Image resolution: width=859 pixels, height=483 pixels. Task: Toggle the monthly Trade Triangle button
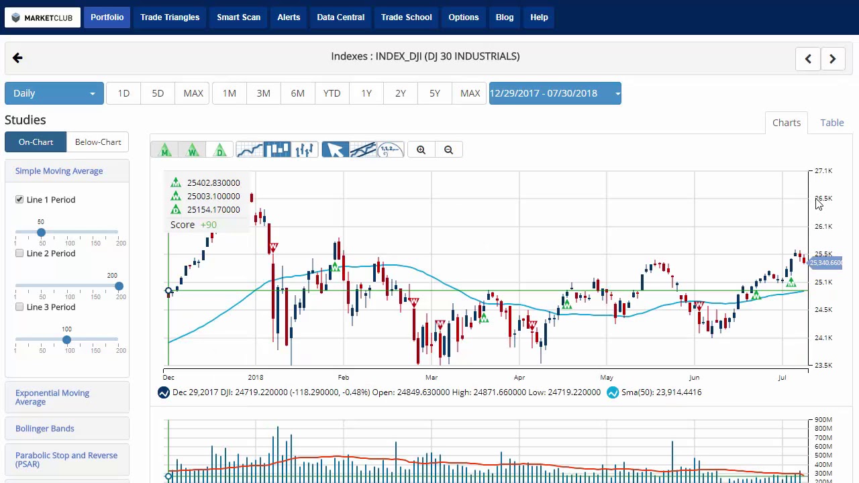coord(165,150)
